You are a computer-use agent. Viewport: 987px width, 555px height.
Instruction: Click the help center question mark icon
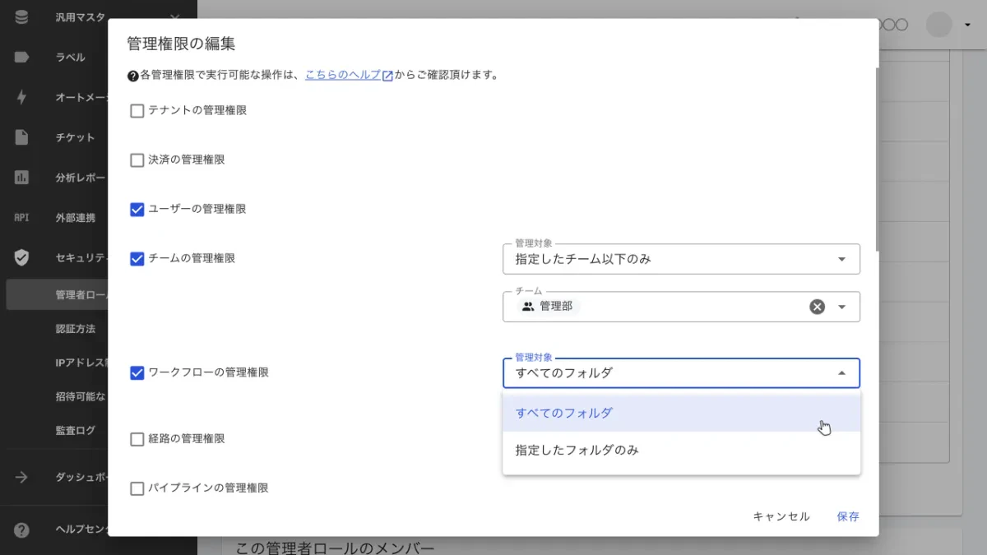coord(21,530)
